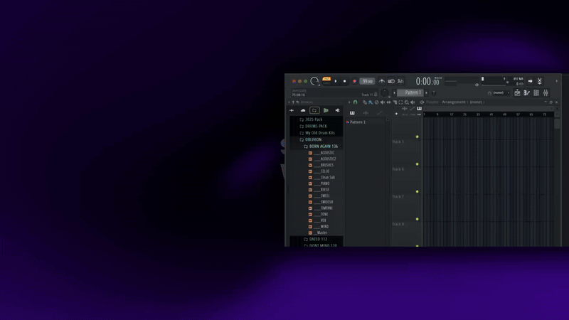Toggle Pat/Song mode switch
The width and height of the screenshot is (569, 320).
coord(326,80)
